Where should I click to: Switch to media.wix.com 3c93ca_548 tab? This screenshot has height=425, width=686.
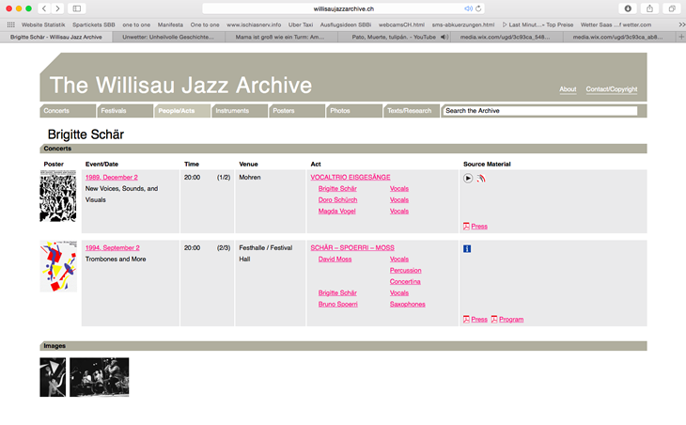point(506,38)
